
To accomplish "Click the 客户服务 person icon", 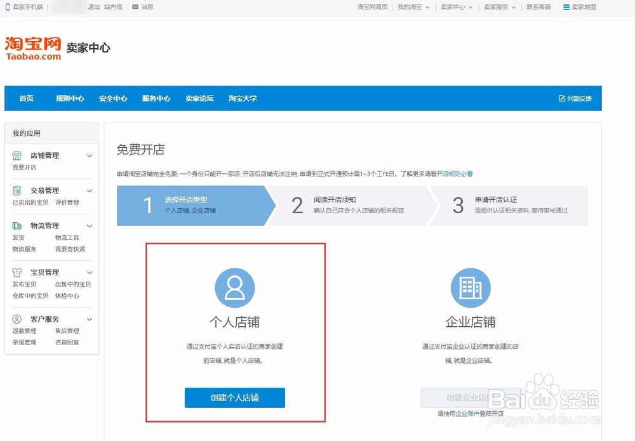I will point(17,319).
